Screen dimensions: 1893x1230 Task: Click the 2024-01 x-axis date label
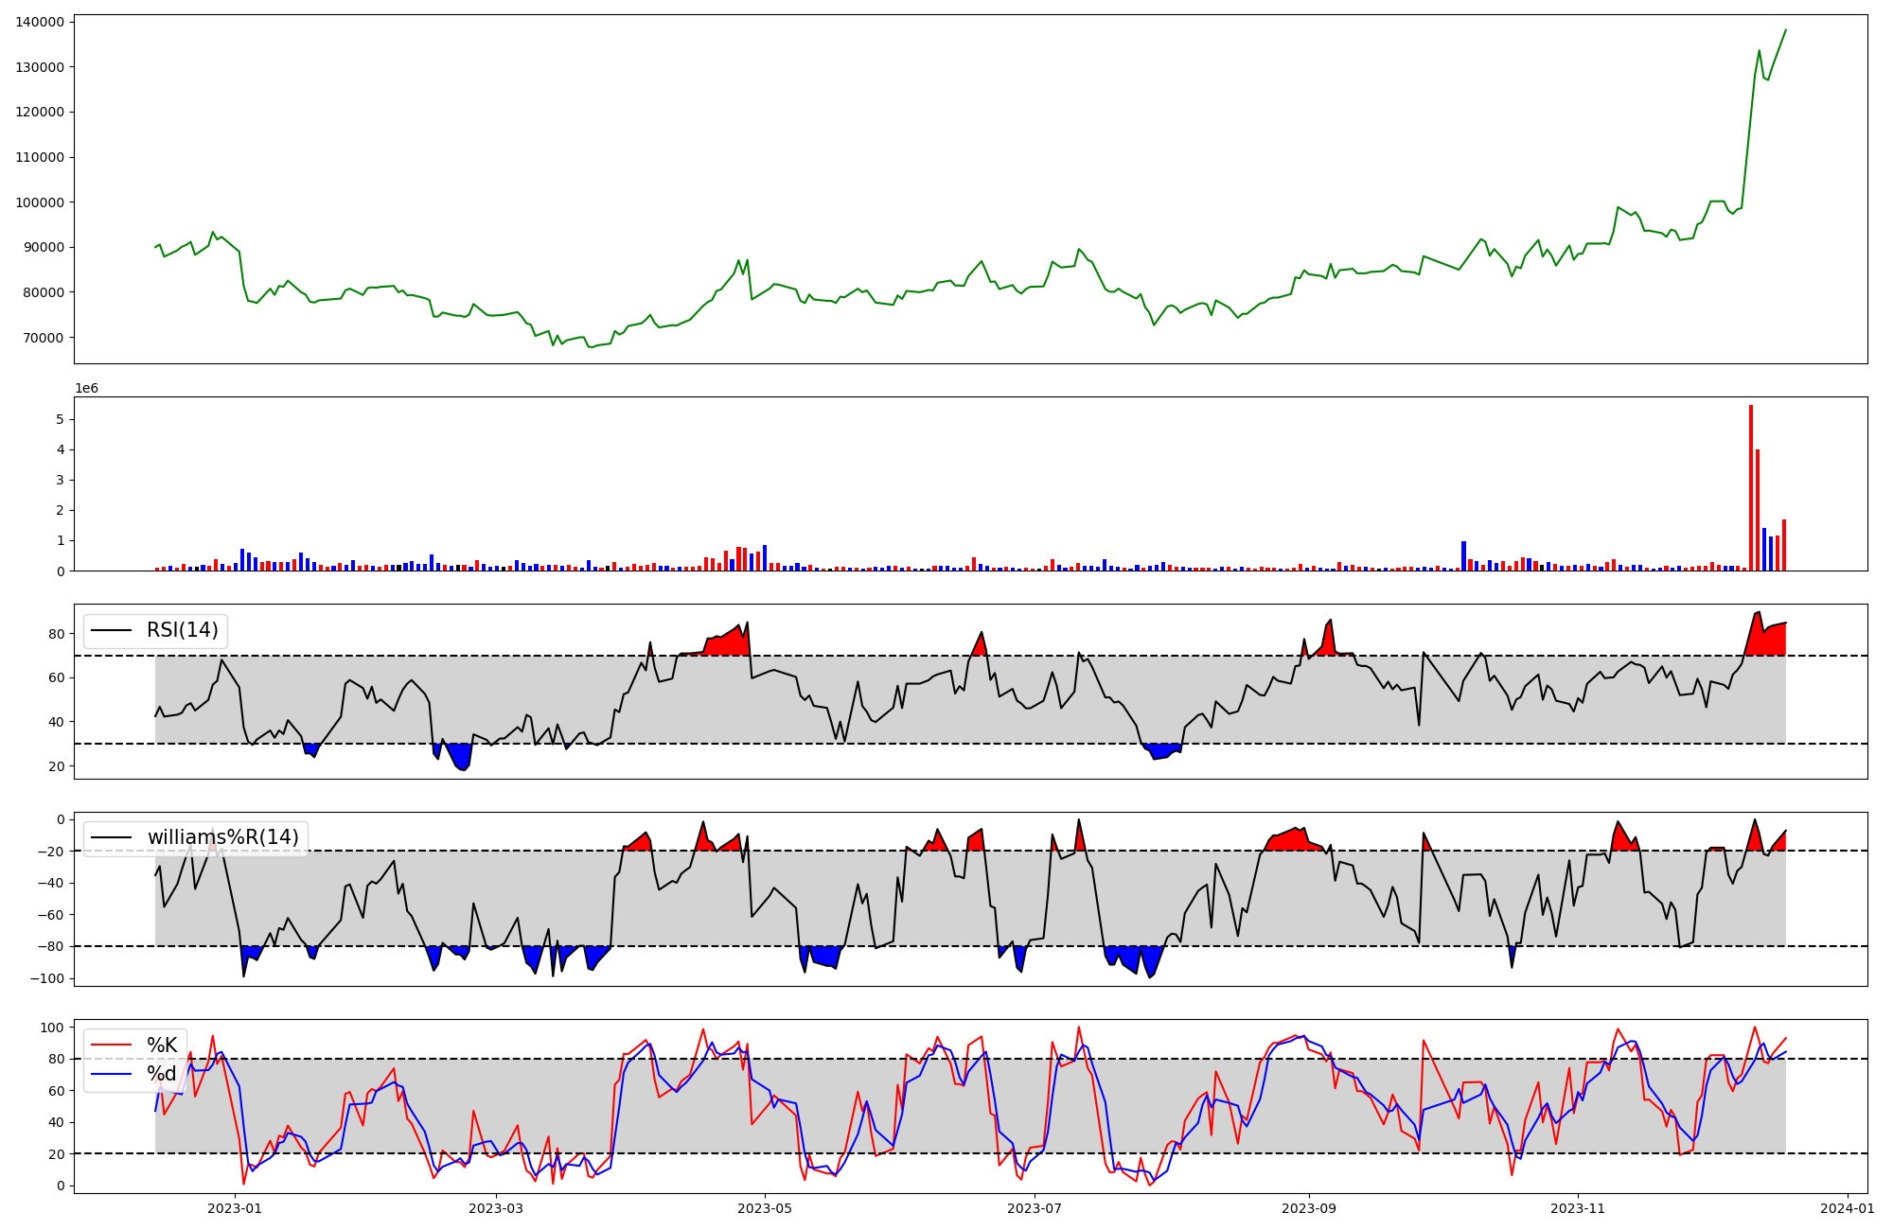coord(1848,1208)
